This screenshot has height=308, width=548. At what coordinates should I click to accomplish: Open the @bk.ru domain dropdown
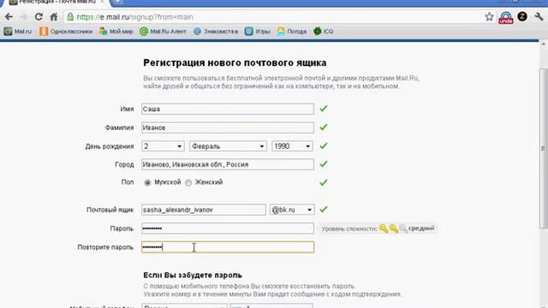coord(292,210)
